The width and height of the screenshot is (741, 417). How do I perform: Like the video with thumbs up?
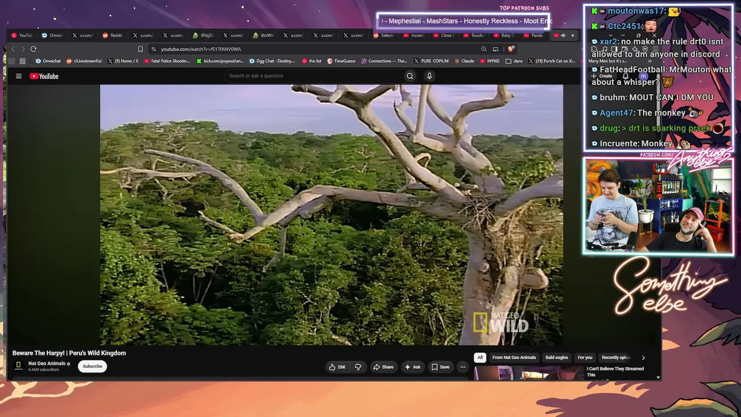tap(338, 367)
